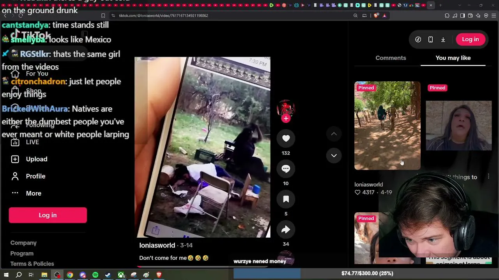Click the loniasworld username below the video
The width and height of the screenshot is (499, 280).
(157, 245)
